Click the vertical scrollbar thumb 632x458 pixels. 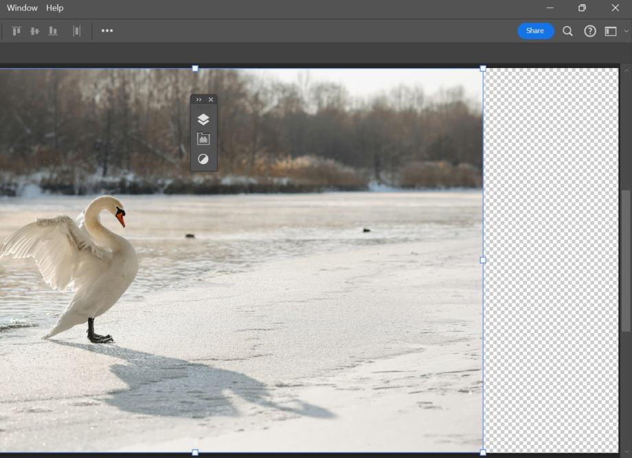(625, 261)
